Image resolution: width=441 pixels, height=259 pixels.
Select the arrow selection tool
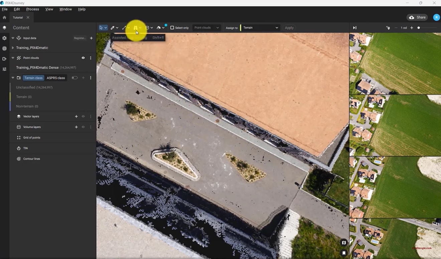101,28
